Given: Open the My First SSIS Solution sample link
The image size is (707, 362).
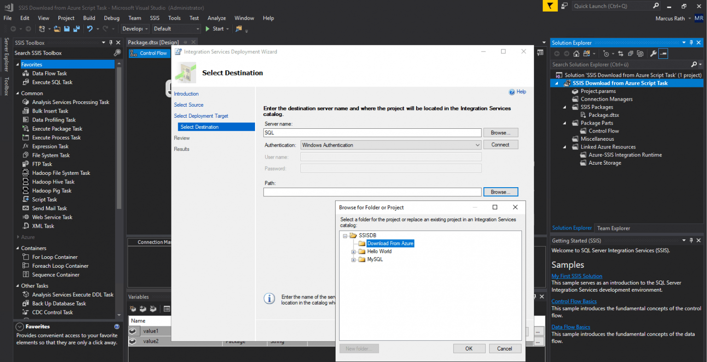Looking at the screenshot, I should click(x=577, y=276).
